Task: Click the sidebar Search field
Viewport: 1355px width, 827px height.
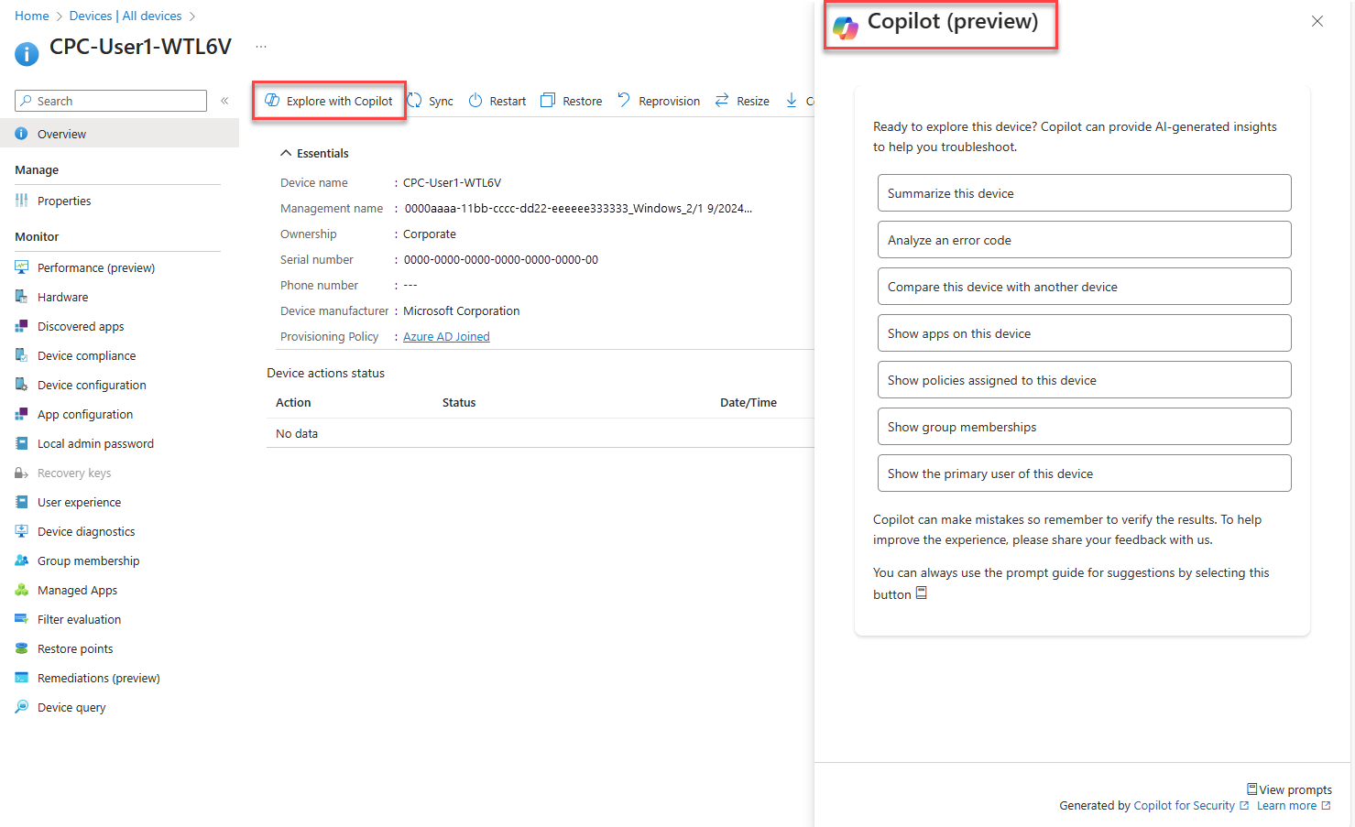Action: [x=111, y=101]
